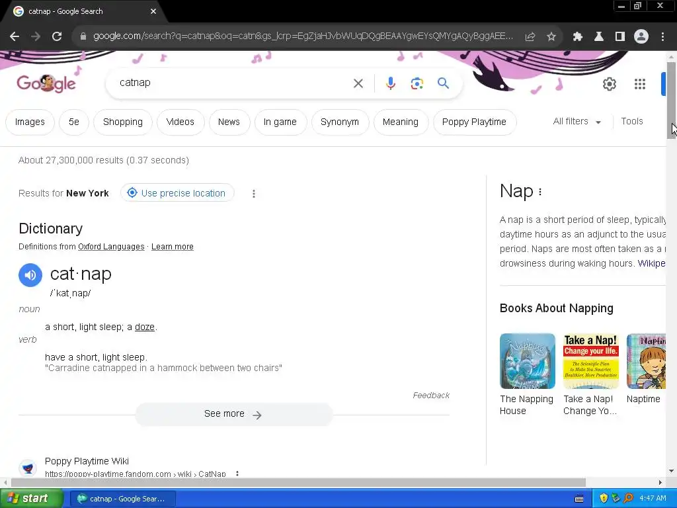Open the Google apps grid

click(640, 84)
